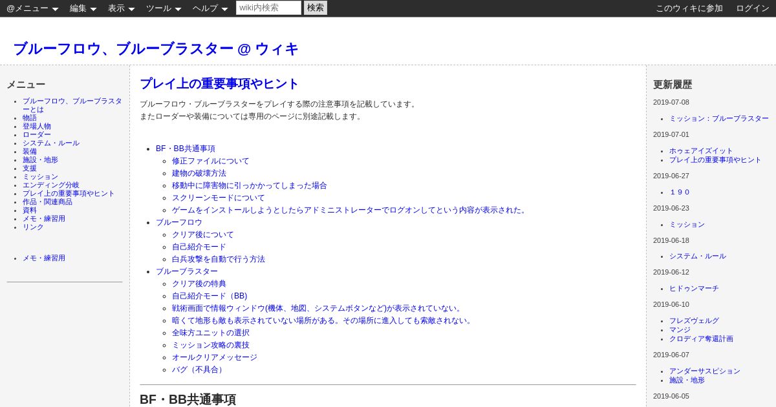Open the page heading プレイ上の重要事項やヒント

pos(220,84)
